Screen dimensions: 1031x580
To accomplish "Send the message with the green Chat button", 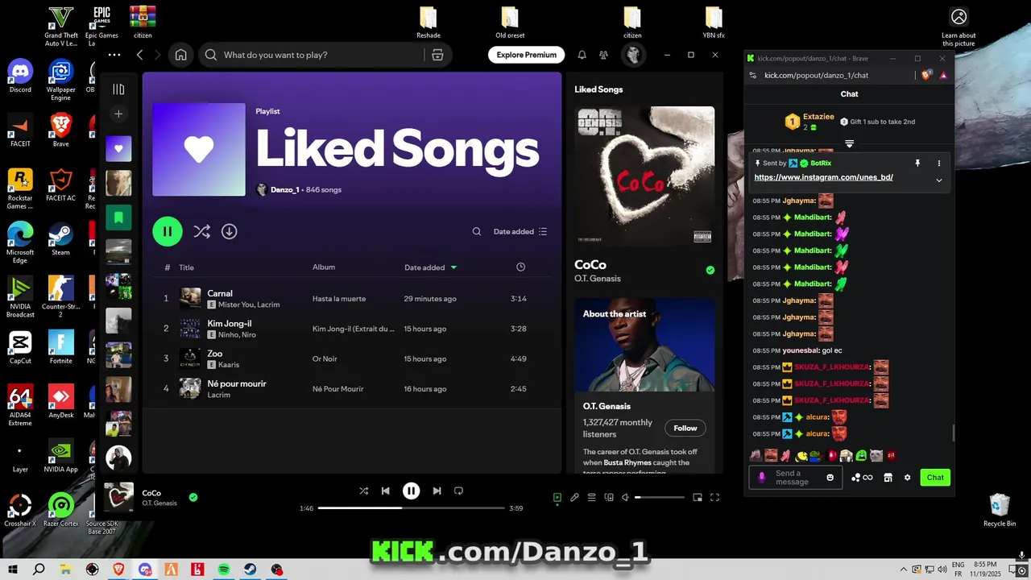I will tap(935, 478).
